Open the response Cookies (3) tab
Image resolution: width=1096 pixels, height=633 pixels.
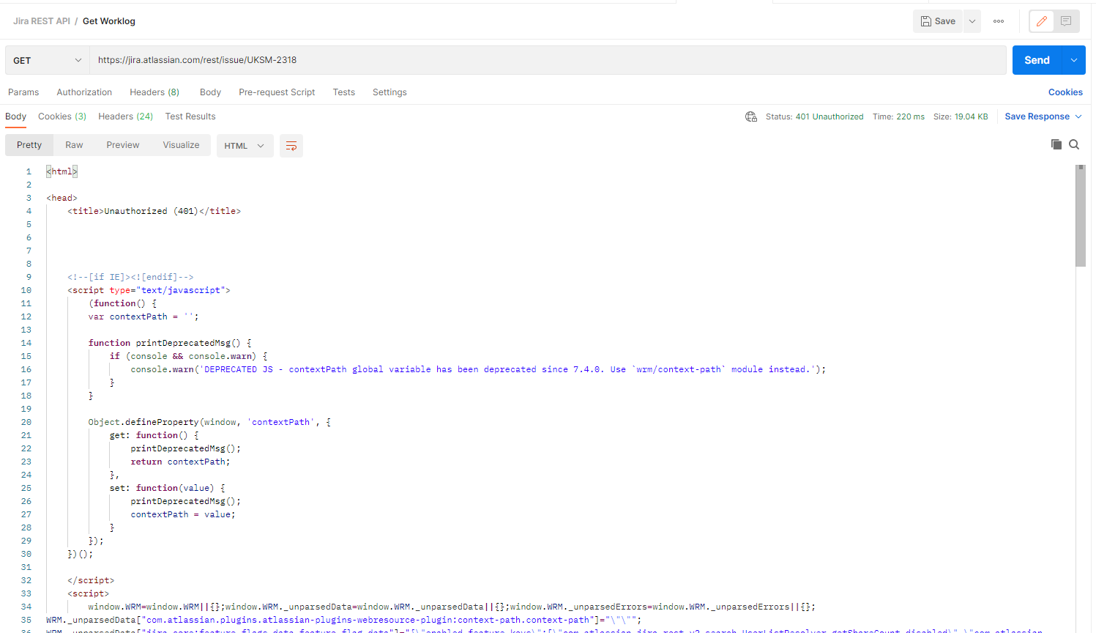(62, 116)
